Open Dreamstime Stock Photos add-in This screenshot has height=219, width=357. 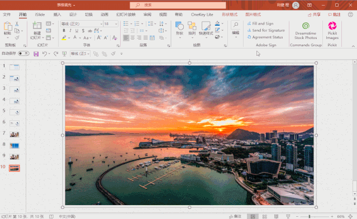(306, 31)
